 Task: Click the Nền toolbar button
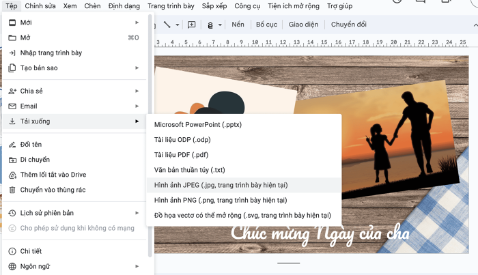(238, 25)
